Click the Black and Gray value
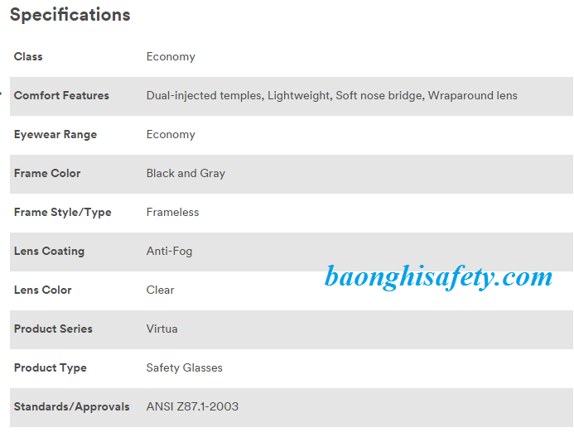The image size is (574, 432). pyautogui.click(x=186, y=173)
